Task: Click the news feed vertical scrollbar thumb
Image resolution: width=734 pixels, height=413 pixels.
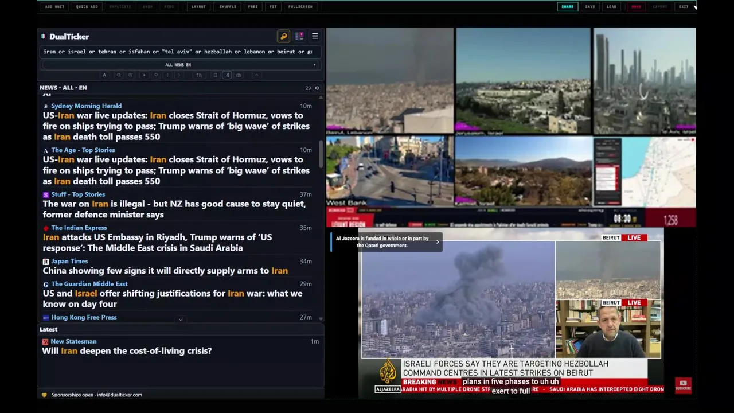Action: tap(321, 154)
